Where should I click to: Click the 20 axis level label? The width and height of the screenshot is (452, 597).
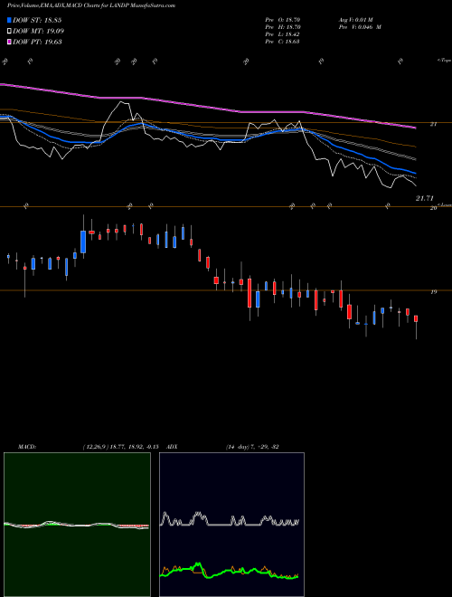click(433, 208)
